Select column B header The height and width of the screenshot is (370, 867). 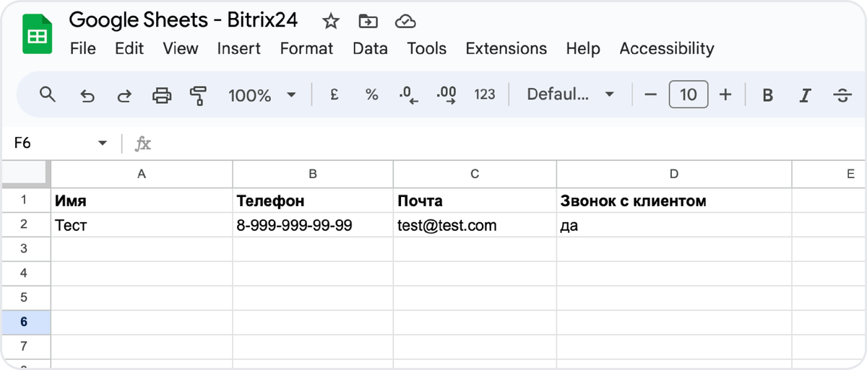click(x=313, y=174)
